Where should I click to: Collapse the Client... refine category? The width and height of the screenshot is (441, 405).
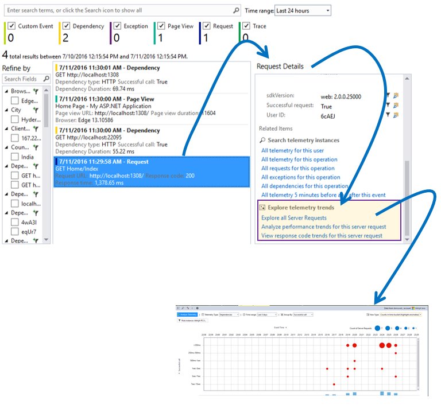pyautogui.click(x=6, y=128)
